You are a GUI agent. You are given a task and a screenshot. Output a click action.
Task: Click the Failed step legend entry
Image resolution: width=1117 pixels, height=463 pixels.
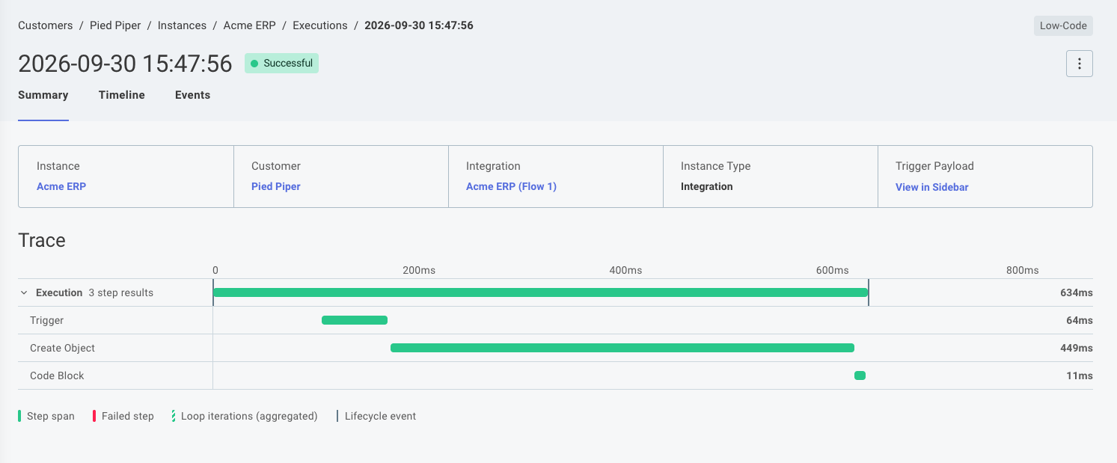(123, 416)
